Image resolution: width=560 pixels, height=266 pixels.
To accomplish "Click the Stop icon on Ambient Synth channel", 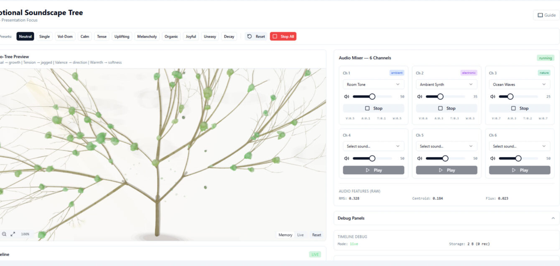I will point(440,108).
